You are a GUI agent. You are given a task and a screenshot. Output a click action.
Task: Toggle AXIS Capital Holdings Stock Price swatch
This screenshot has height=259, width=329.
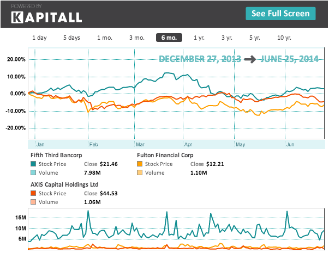(33, 193)
